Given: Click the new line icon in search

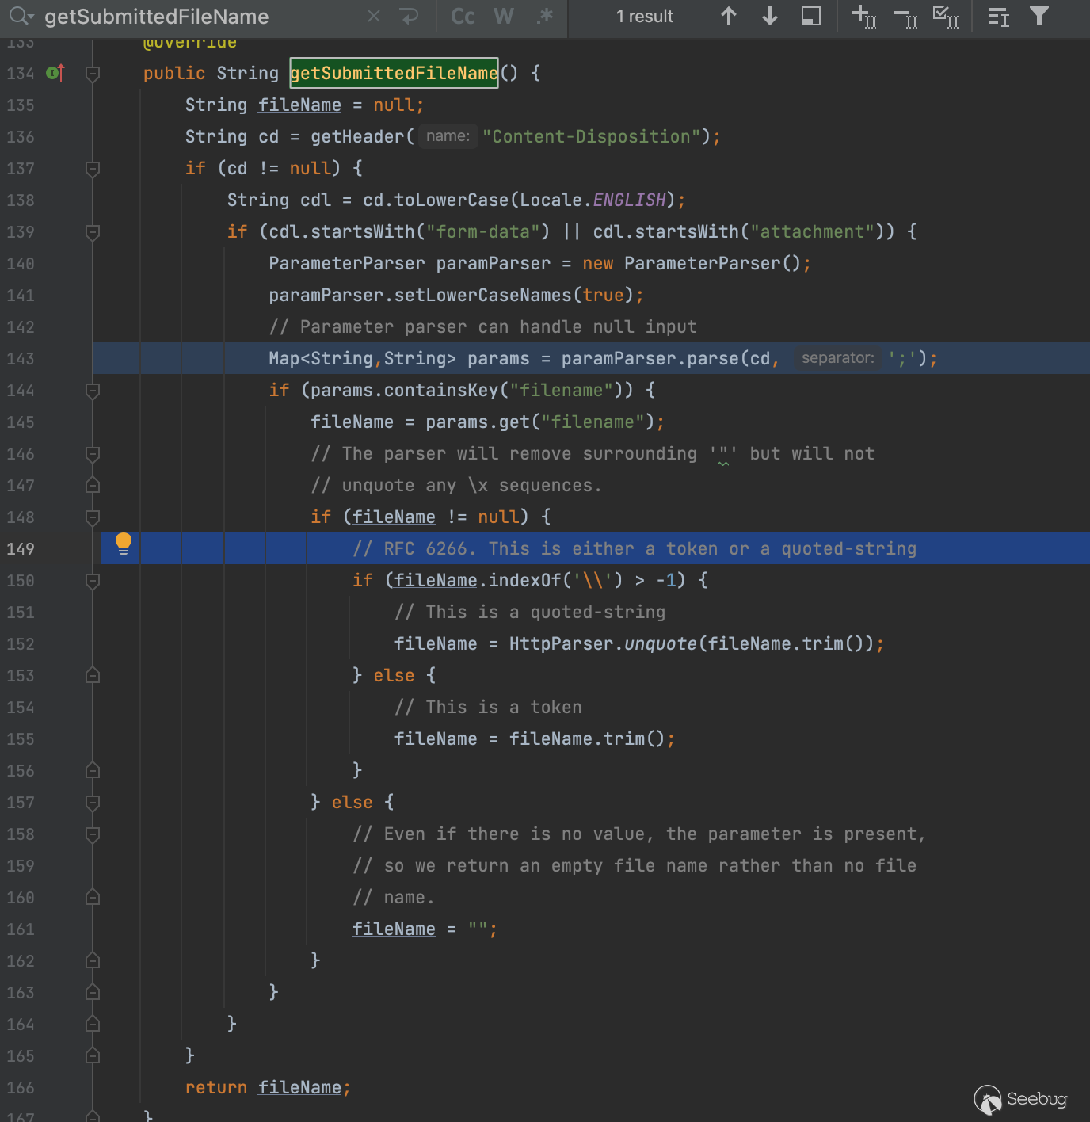Looking at the screenshot, I should [x=409, y=17].
